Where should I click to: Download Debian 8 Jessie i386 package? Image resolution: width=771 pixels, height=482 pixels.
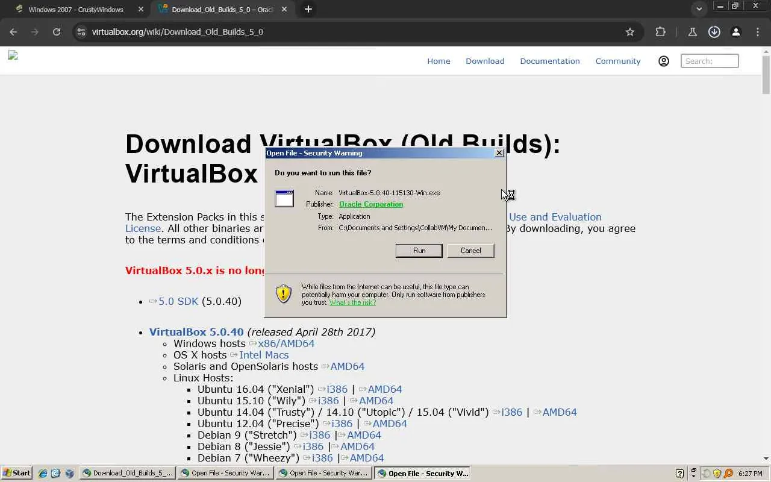tap(313, 446)
